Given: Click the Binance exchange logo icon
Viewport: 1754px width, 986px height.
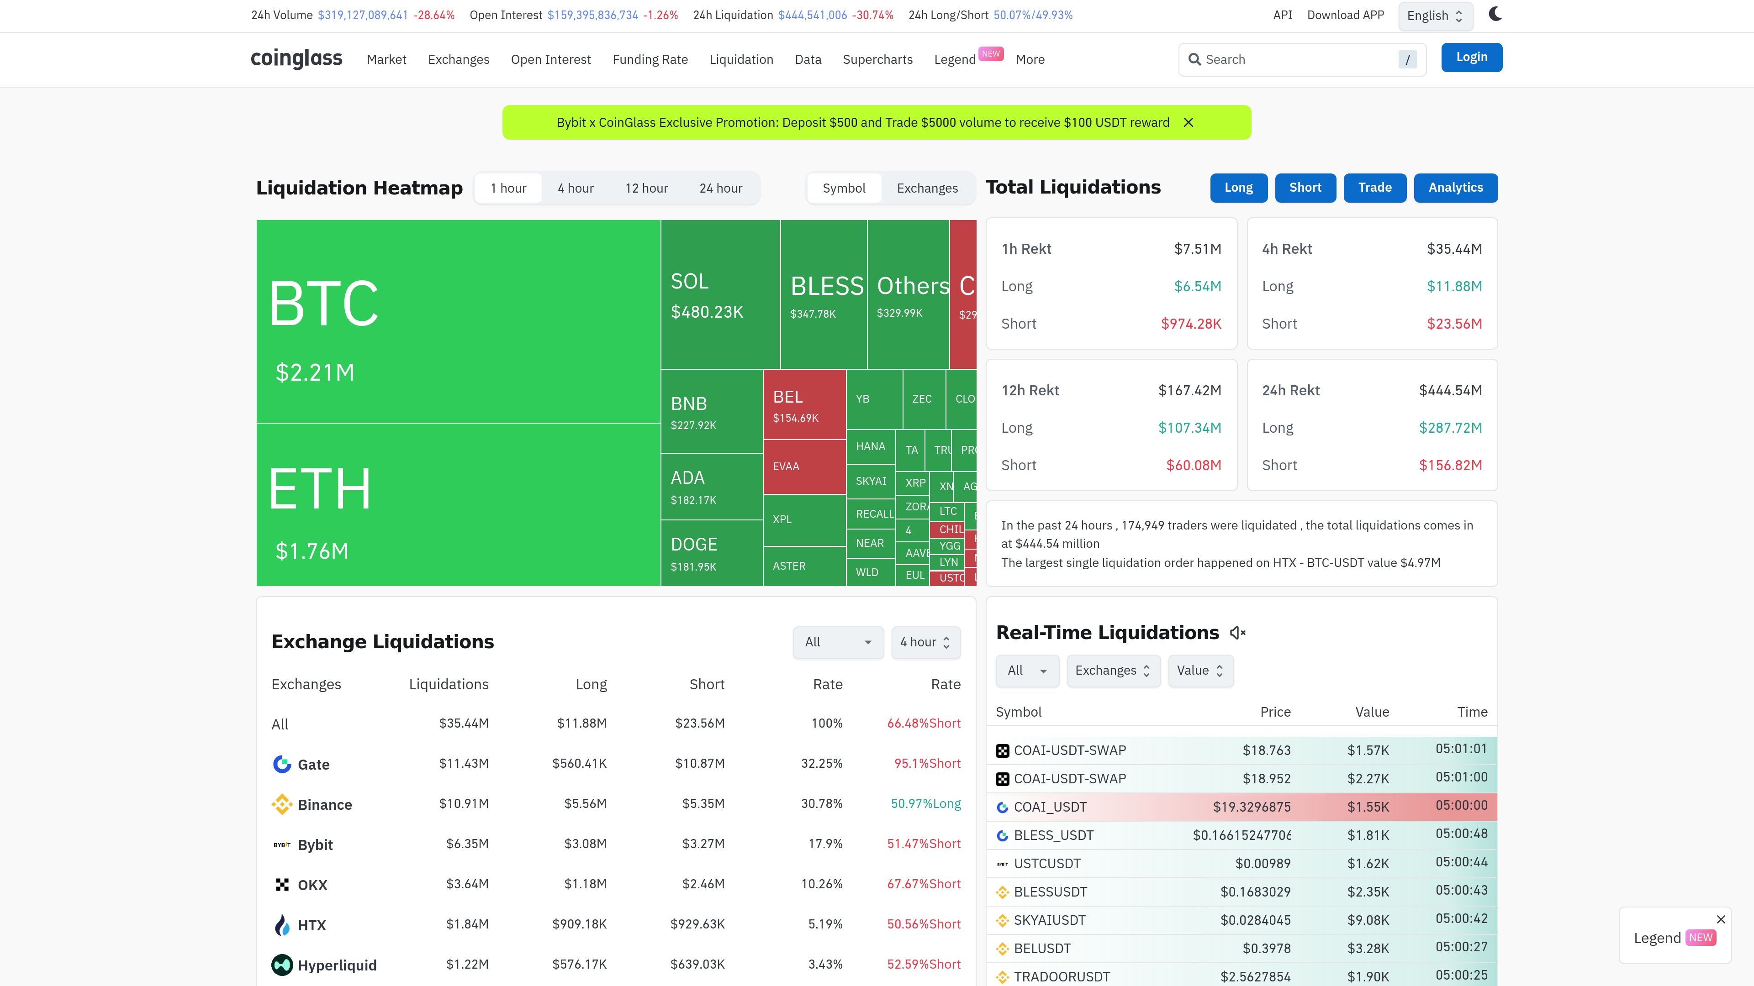Looking at the screenshot, I should [282, 804].
